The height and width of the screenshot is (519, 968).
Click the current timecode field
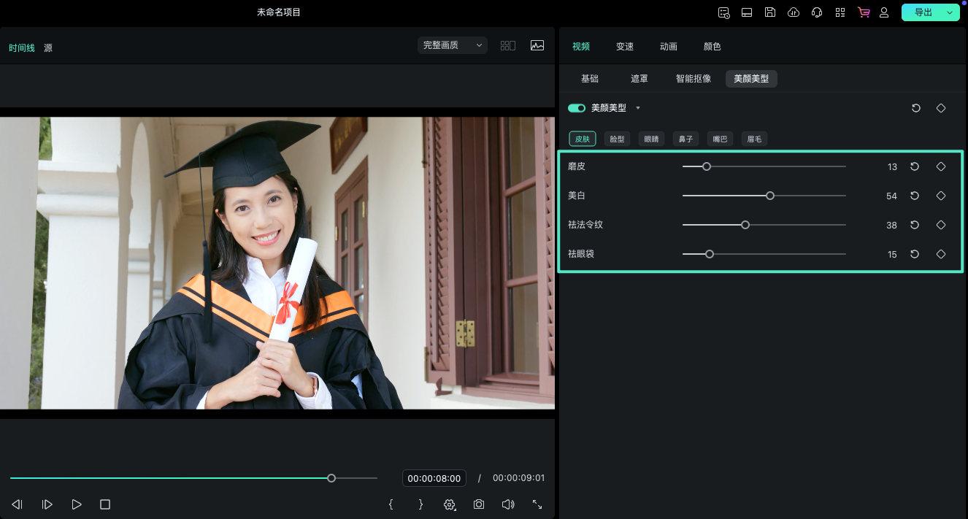(434, 478)
